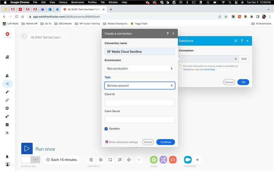274x171 pixels.
Task: Open a new Chrome tab
Action: [x=111, y=10]
